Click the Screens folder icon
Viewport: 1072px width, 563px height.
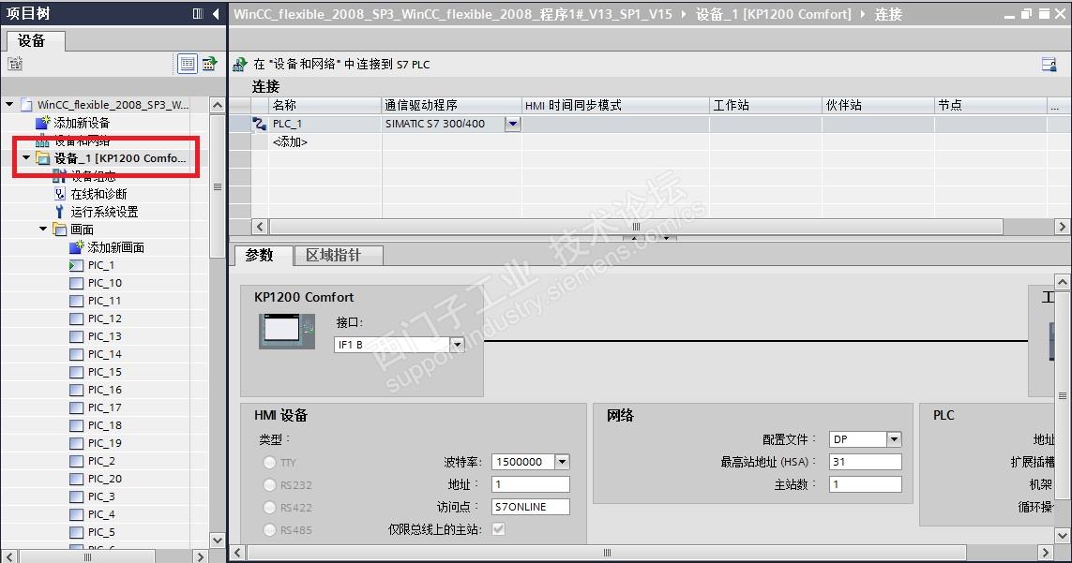tap(60, 230)
